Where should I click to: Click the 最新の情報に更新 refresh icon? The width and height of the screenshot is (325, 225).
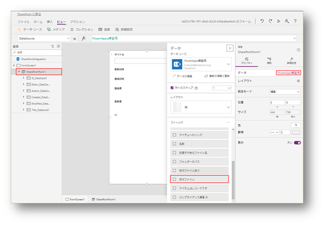[x=206, y=76]
